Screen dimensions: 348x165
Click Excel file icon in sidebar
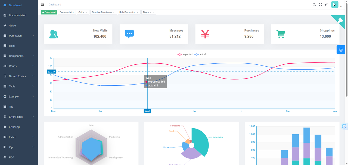[x=5, y=137]
